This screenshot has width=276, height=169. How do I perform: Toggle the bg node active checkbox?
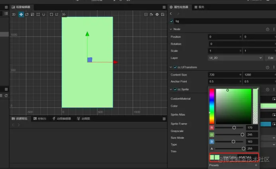172,21
